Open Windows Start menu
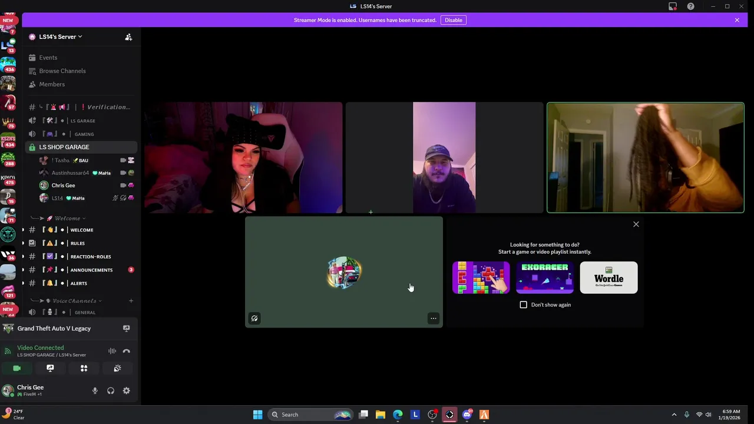 coord(257,415)
